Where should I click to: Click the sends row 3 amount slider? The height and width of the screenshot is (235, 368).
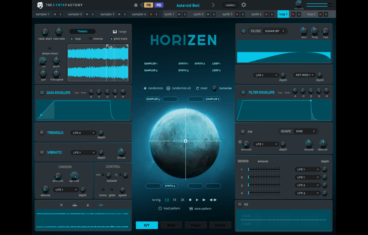coord(264,185)
